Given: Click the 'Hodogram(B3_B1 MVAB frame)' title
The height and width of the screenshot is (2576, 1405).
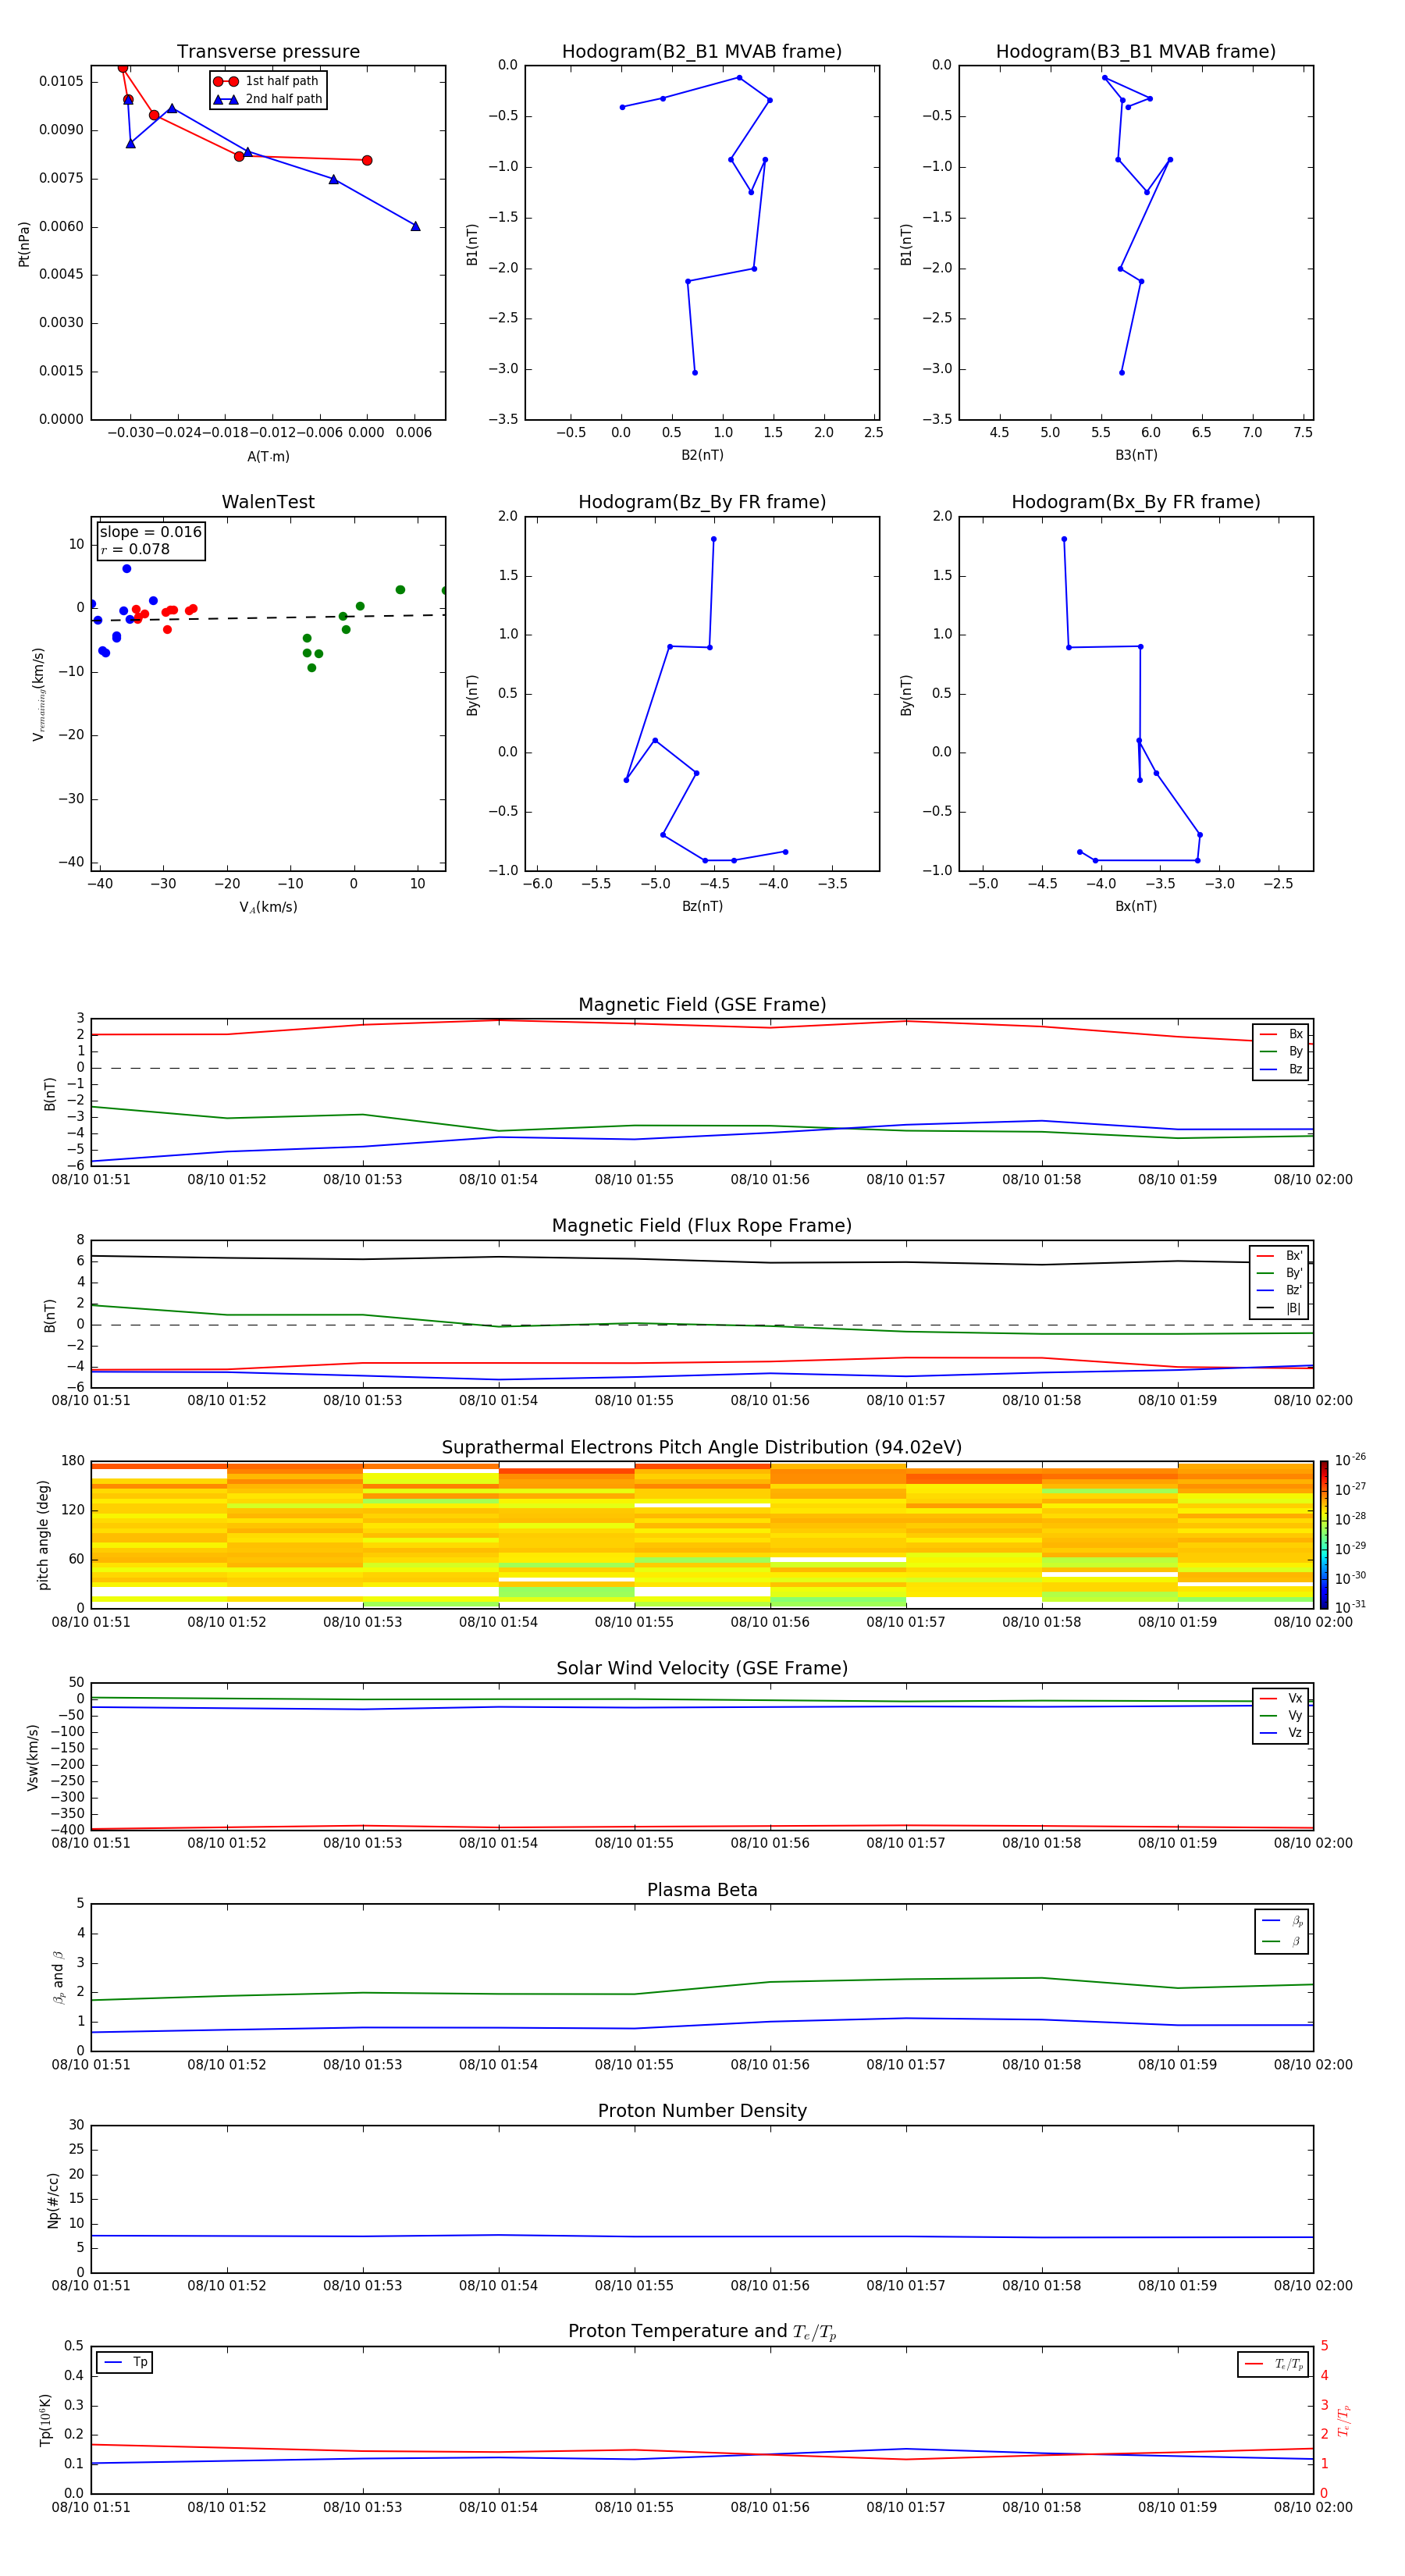Looking at the screenshot, I should pyautogui.click(x=1136, y=51).
